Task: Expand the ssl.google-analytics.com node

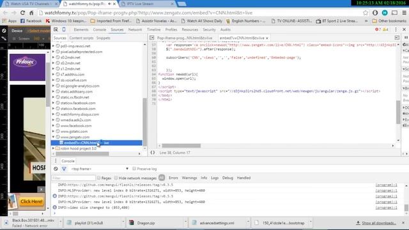Action: [54, 86]
